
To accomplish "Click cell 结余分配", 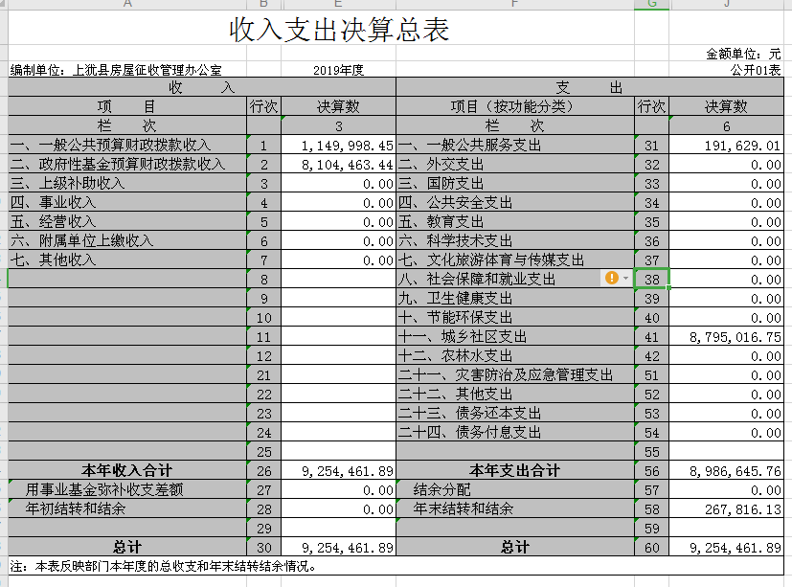I will click(x=515, y=489).
